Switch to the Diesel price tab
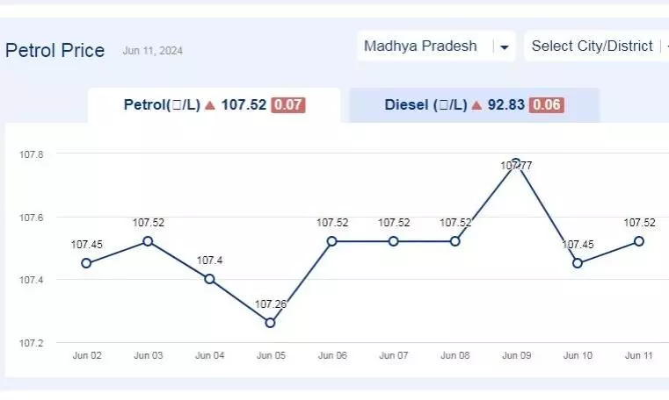 click(475, 105)
